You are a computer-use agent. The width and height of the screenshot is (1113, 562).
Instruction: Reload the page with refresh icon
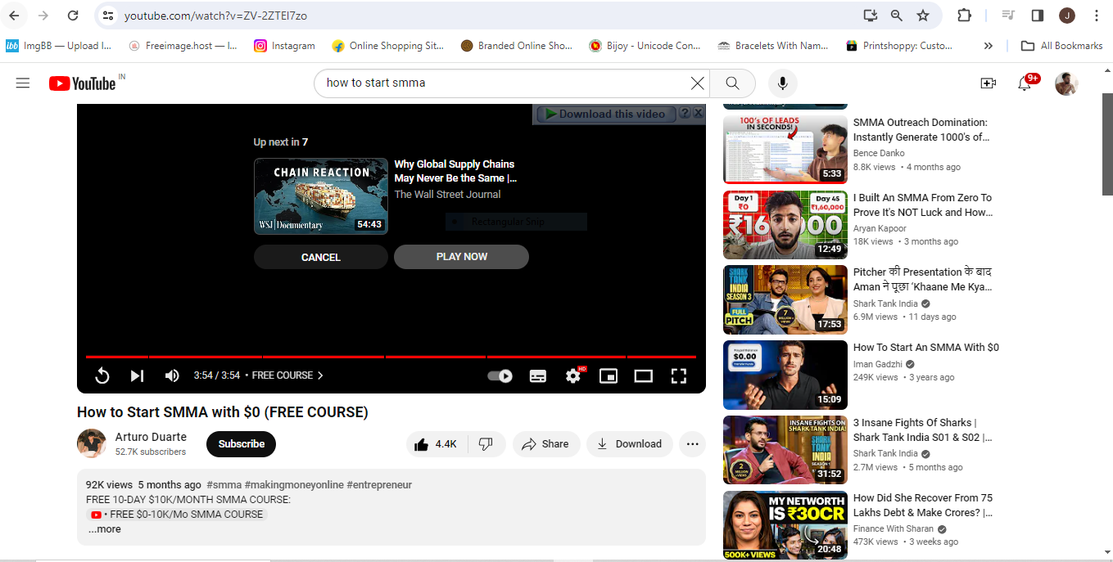click(73, 16)
